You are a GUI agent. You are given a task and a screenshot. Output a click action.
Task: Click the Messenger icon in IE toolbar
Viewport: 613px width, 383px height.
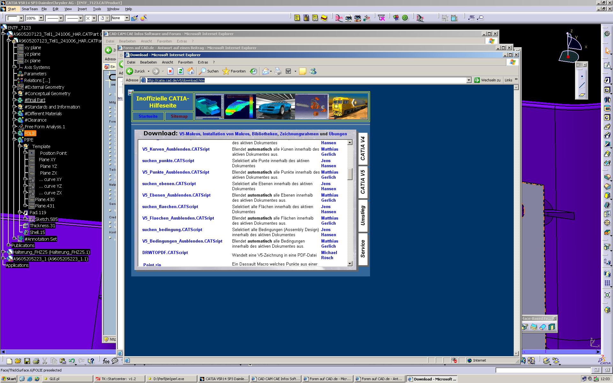313,71
